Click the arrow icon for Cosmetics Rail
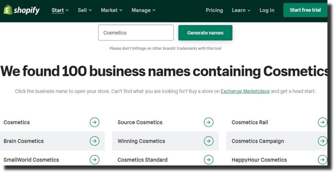The width and height of the screenshot is (334, 172). point(323,122)
